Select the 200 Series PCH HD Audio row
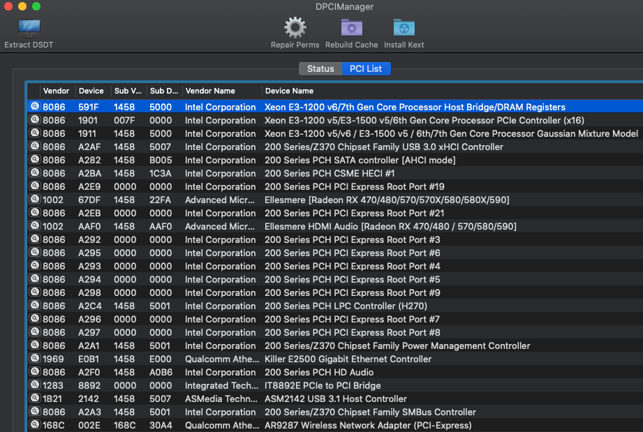The image size is (643, 432). coord(318,373)
